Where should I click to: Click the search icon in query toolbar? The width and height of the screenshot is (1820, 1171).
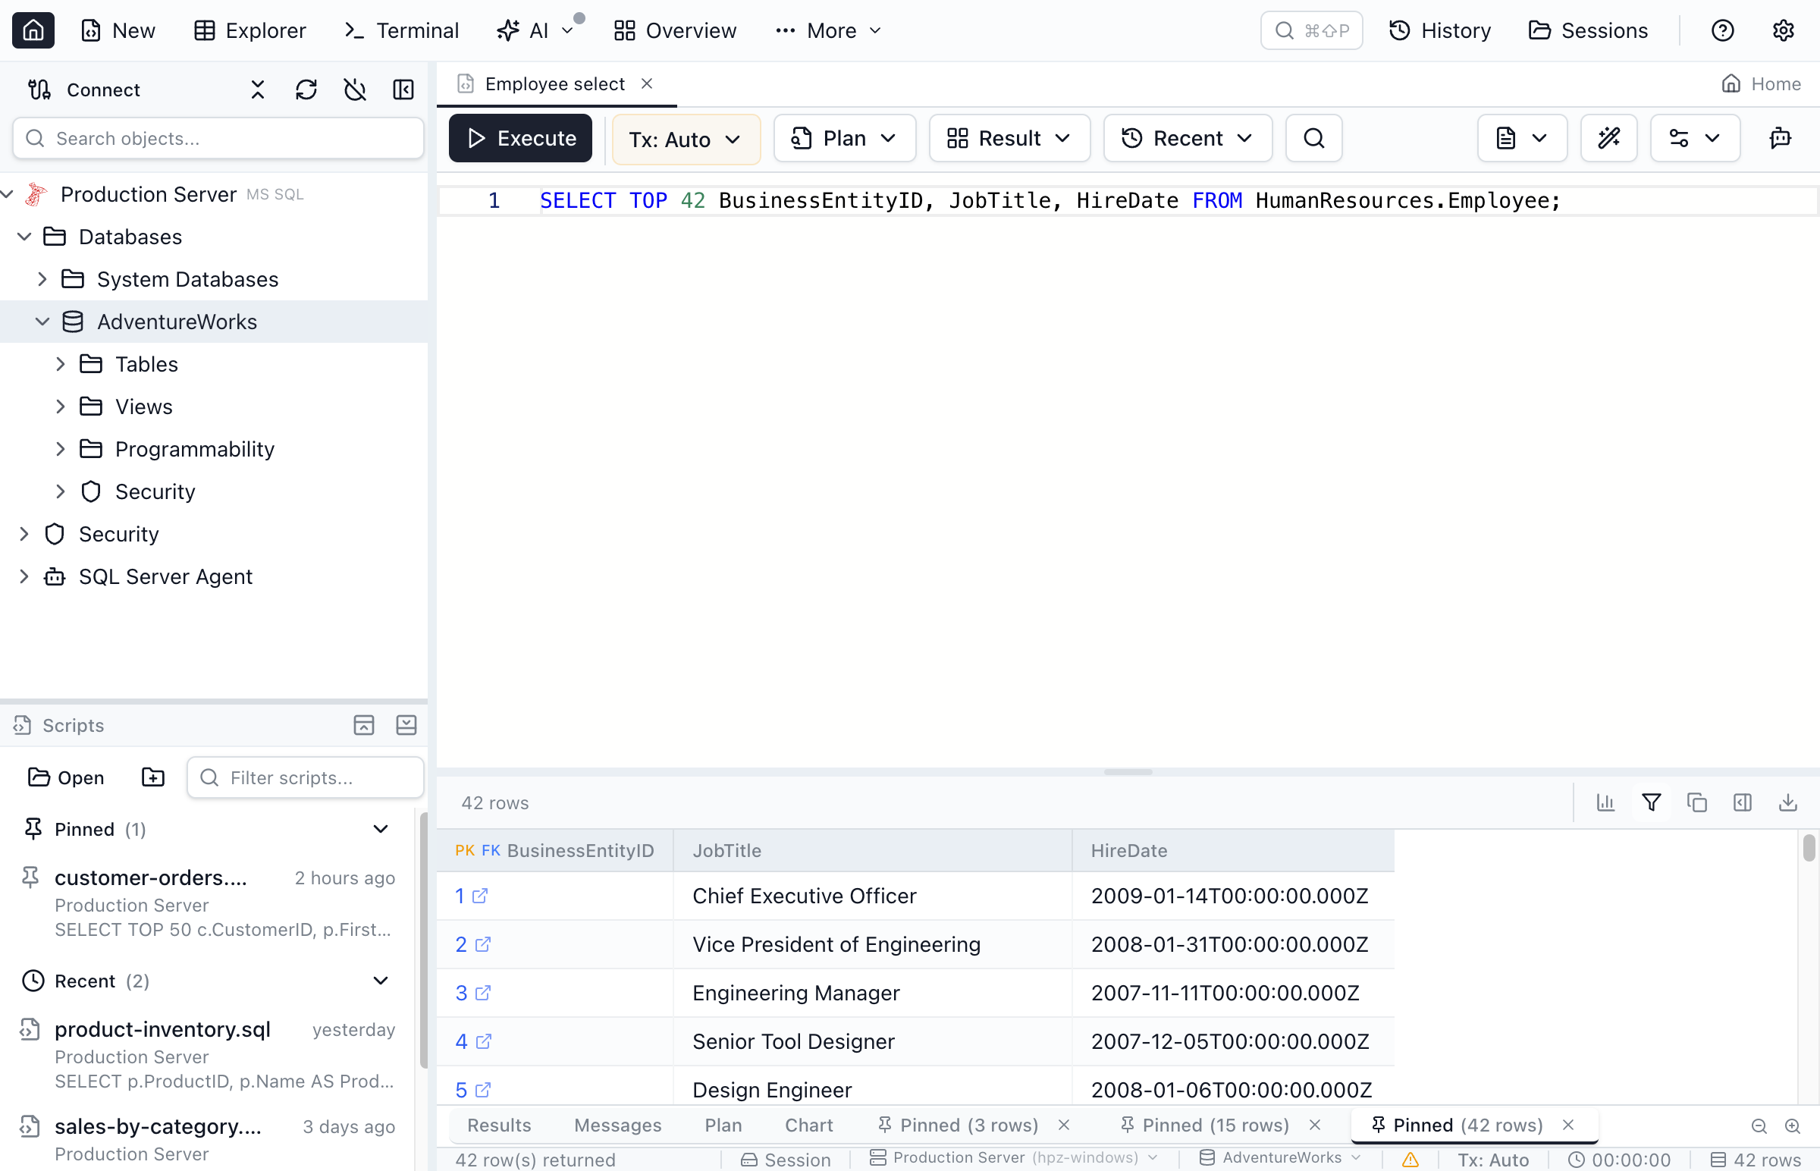1313,138
